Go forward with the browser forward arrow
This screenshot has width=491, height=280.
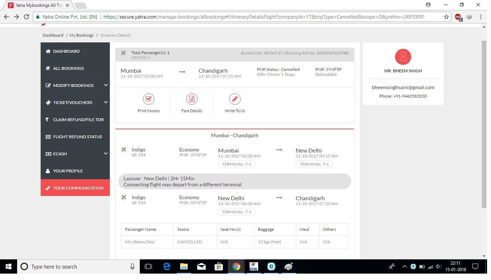16,17
